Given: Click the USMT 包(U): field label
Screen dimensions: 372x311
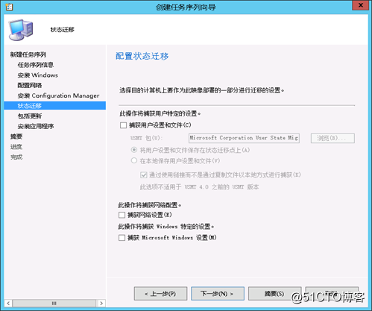Looking at the screenshot, I should pos(147,138).
